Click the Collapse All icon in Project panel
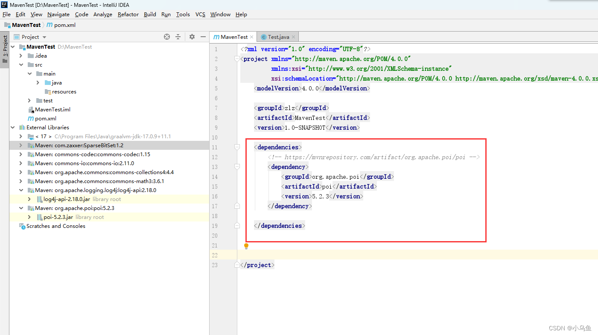 (x=178, y=37)
